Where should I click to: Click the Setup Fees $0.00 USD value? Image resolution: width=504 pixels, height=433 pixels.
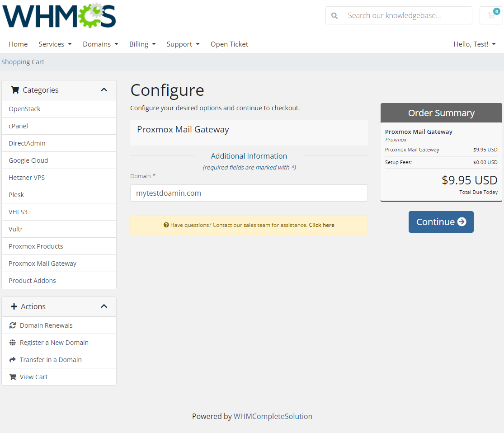(x=485, y=162)
